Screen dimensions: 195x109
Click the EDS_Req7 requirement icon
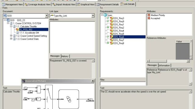pyautogui.click(x=112, y=40)
